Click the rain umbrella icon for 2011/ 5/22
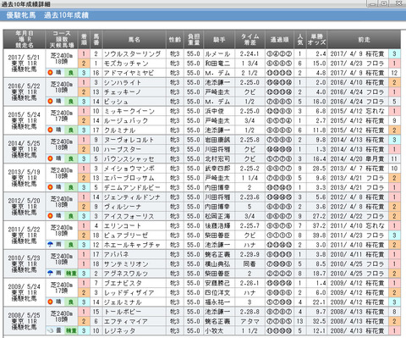 click(50, 245)
